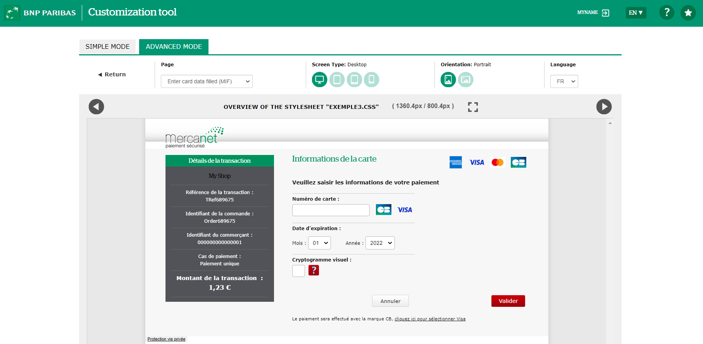Expand the Language FR dropdown
Viewport: 703px width, 344px height.
[x=564, y=81]
